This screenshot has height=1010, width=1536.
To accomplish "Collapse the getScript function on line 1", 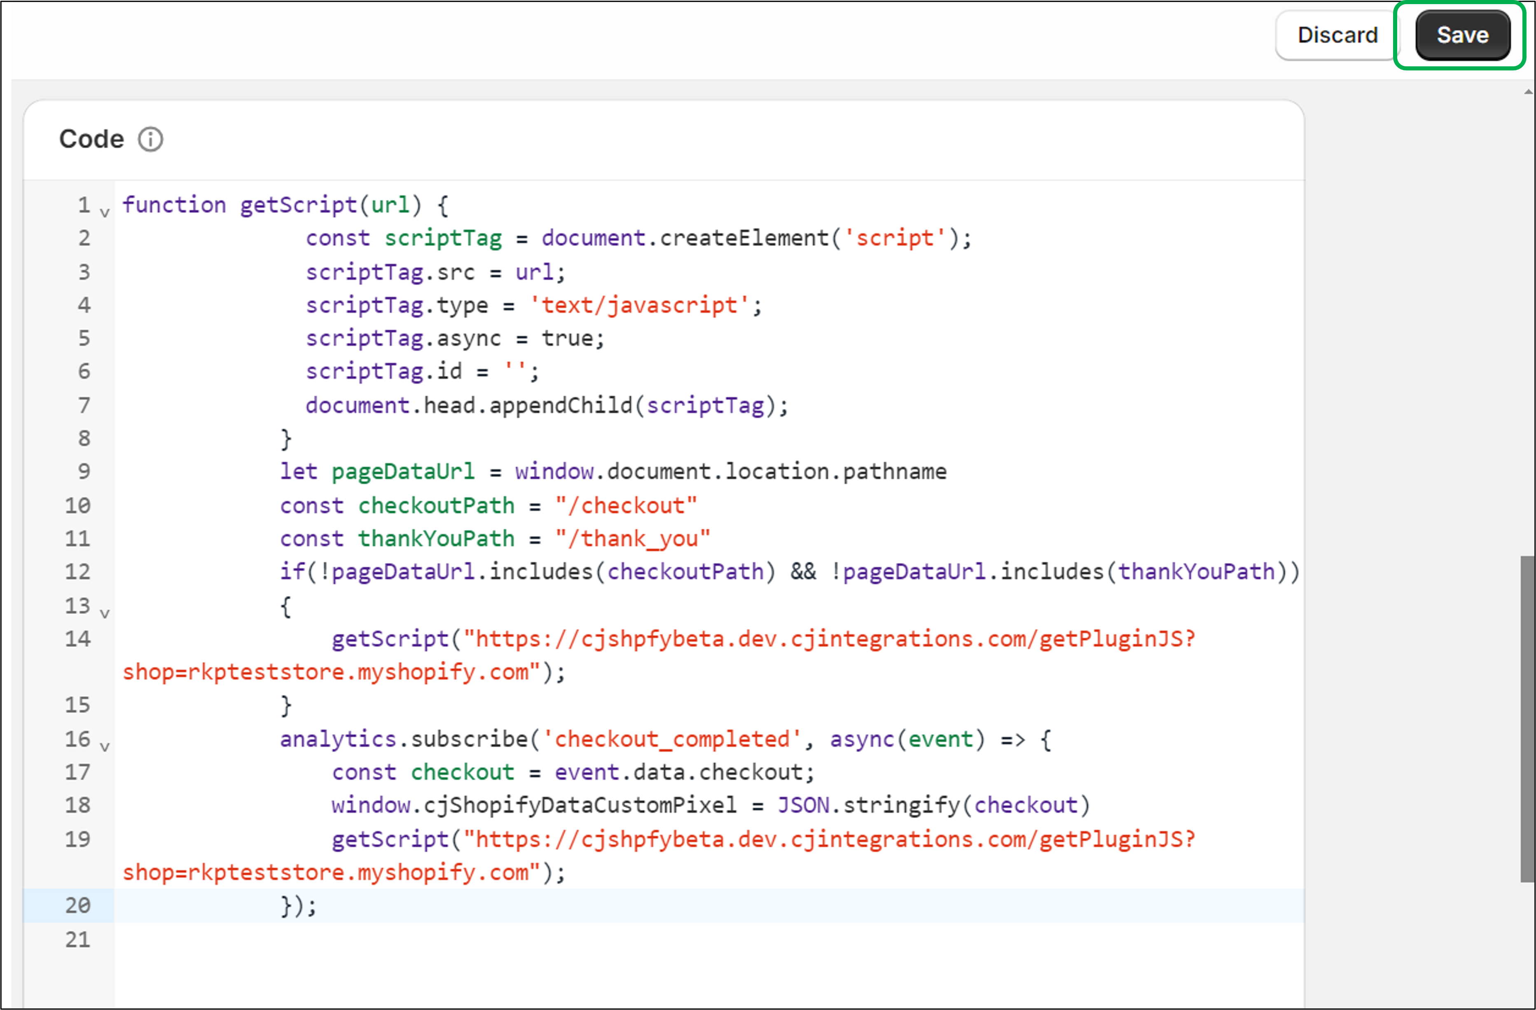I will [105, 213].
